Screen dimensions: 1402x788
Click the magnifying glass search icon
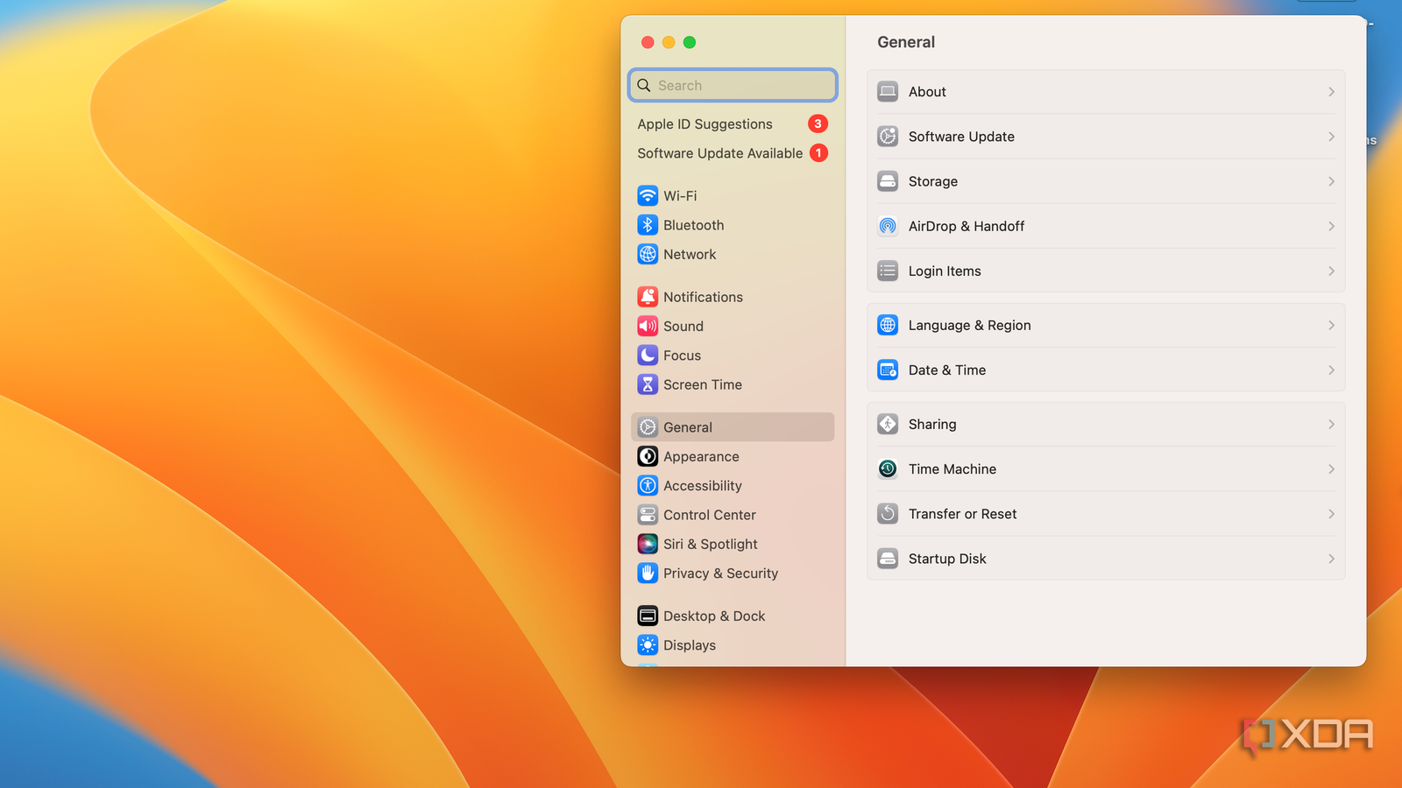pos(644,85)
